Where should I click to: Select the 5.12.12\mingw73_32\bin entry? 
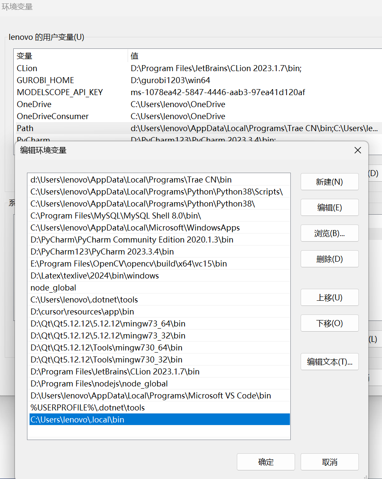(x=159, y=335)
